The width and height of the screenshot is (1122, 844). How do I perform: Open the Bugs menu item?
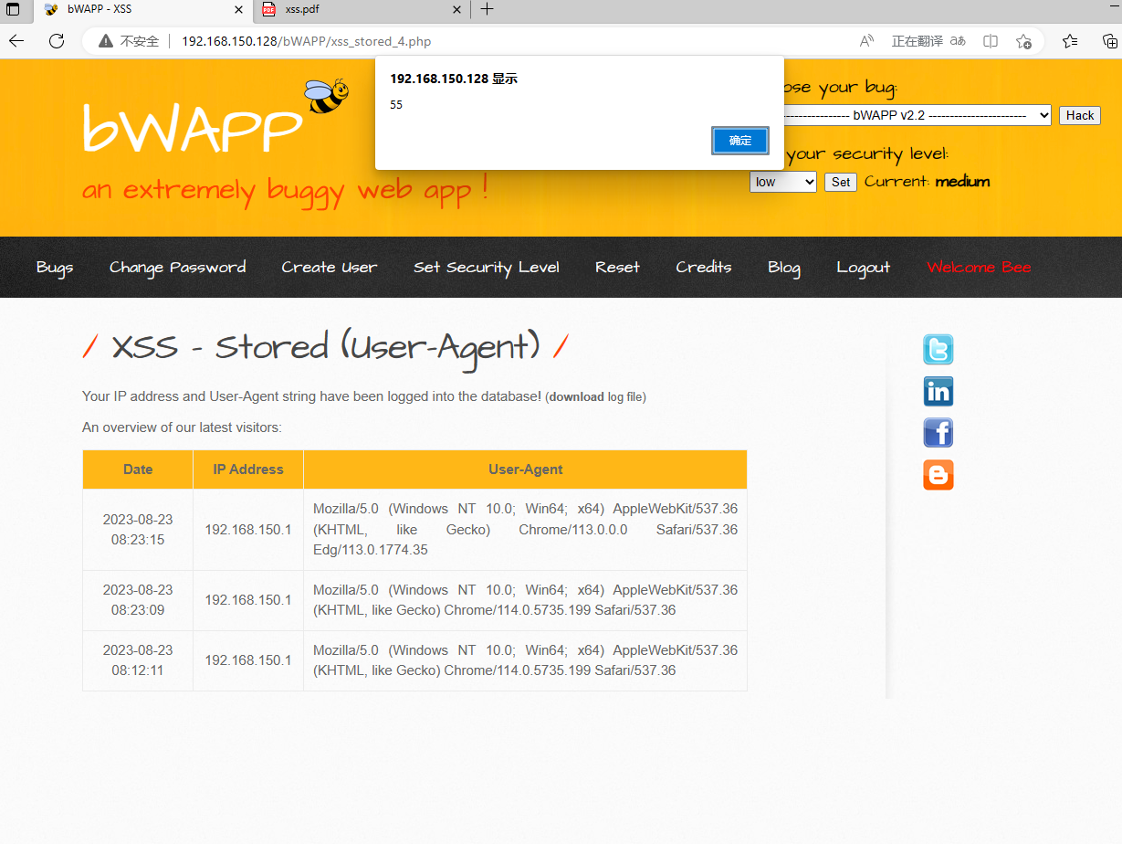(x=55, y=268)
